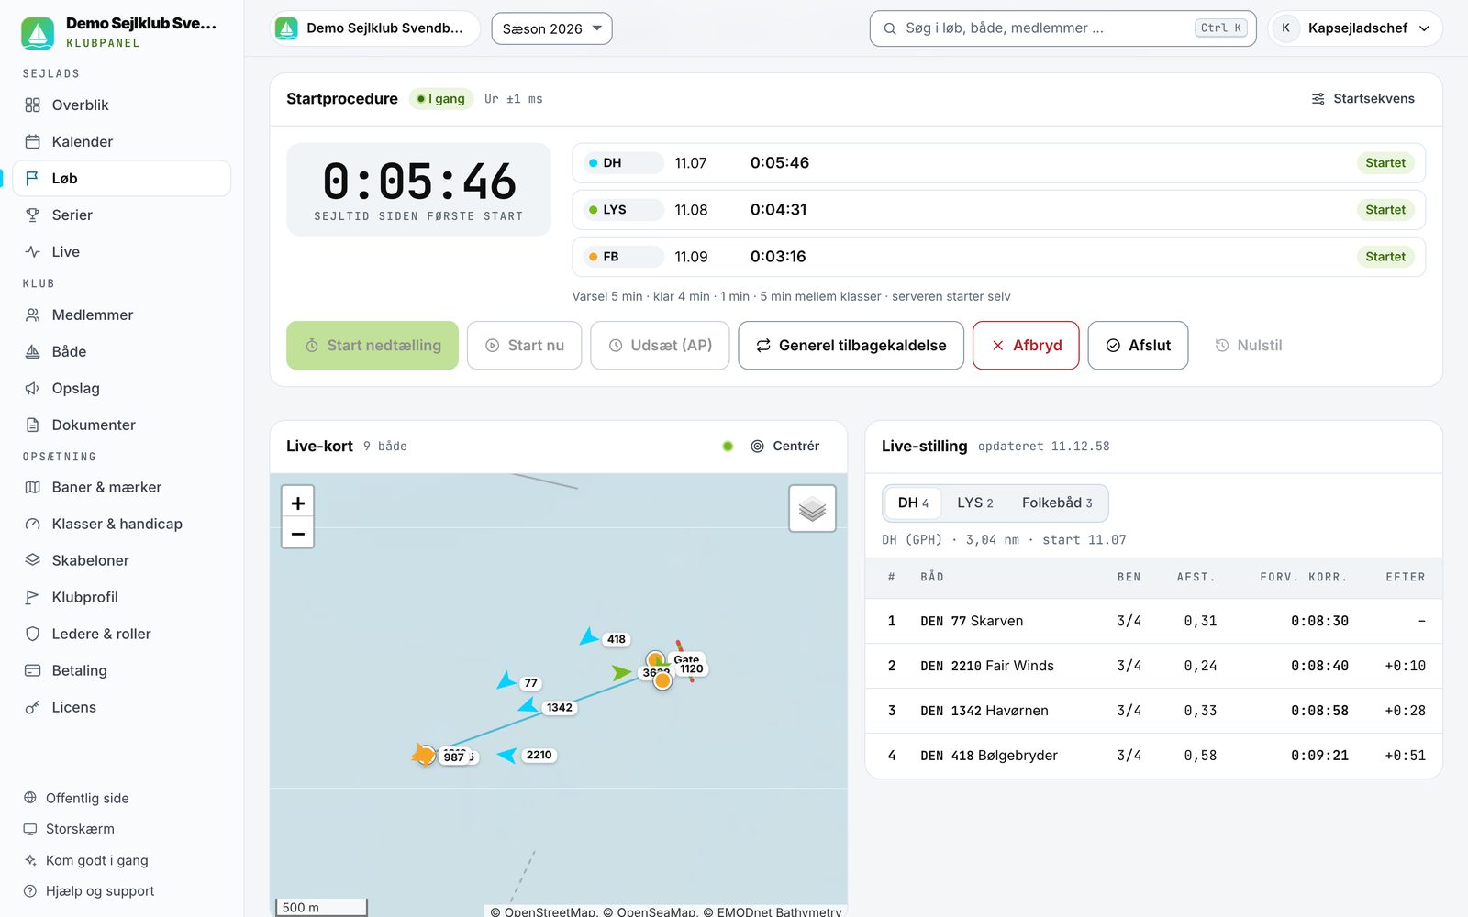Image resolution: width=1468 pixels, height=917 pixels.
Task: Open Offentlig side link
Action: click(x=87, y=799)
